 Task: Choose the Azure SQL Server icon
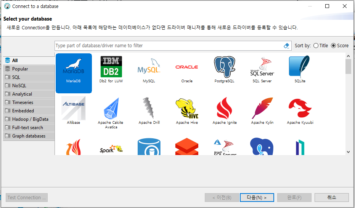tap(225, 147)
